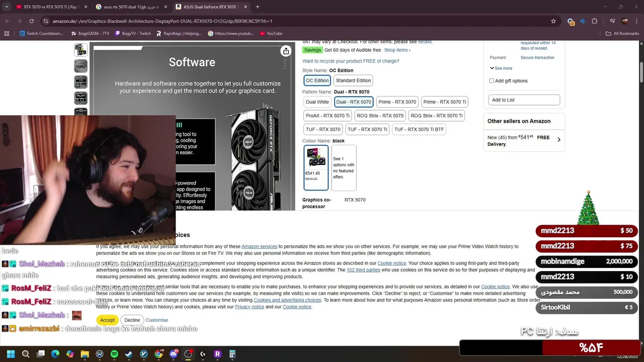Tick the Add gift options checkbox
The height and width of the screenshot is (362, 644).
coord(492,81)
